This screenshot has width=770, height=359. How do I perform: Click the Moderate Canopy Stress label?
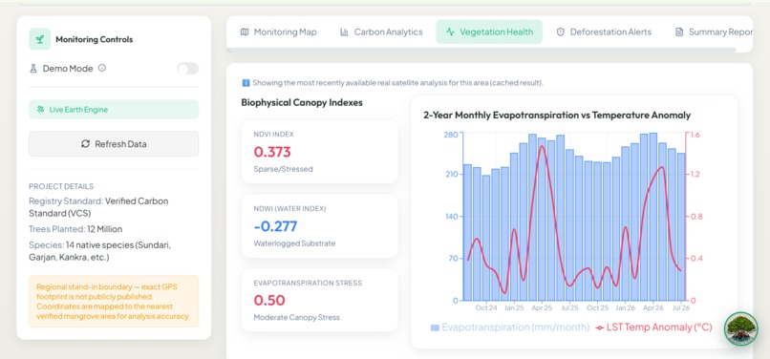tap(296, 317)
